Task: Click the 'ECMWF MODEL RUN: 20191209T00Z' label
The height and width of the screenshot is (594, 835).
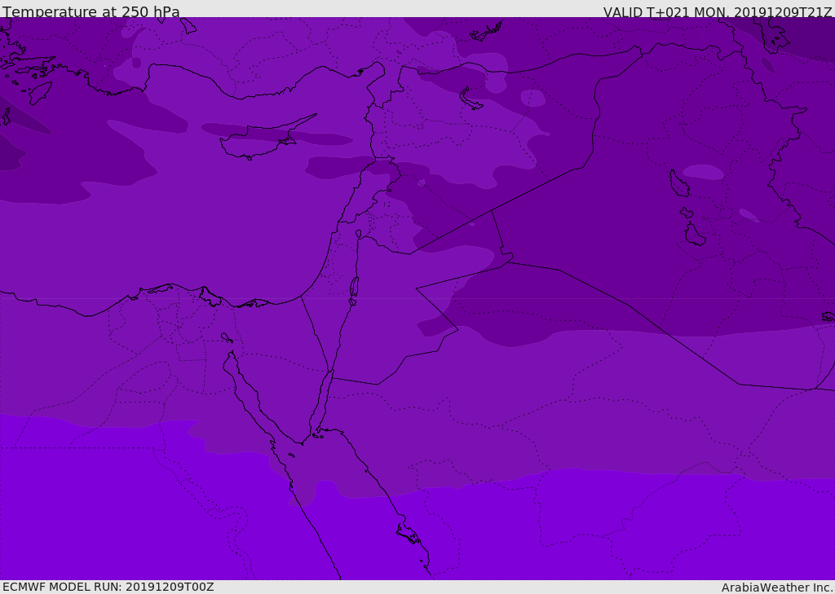Action: [x=108, y=587]
